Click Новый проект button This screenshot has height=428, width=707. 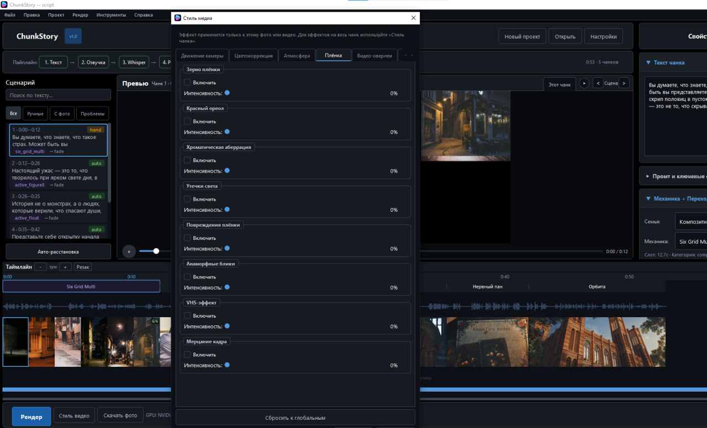pos(523,36)
